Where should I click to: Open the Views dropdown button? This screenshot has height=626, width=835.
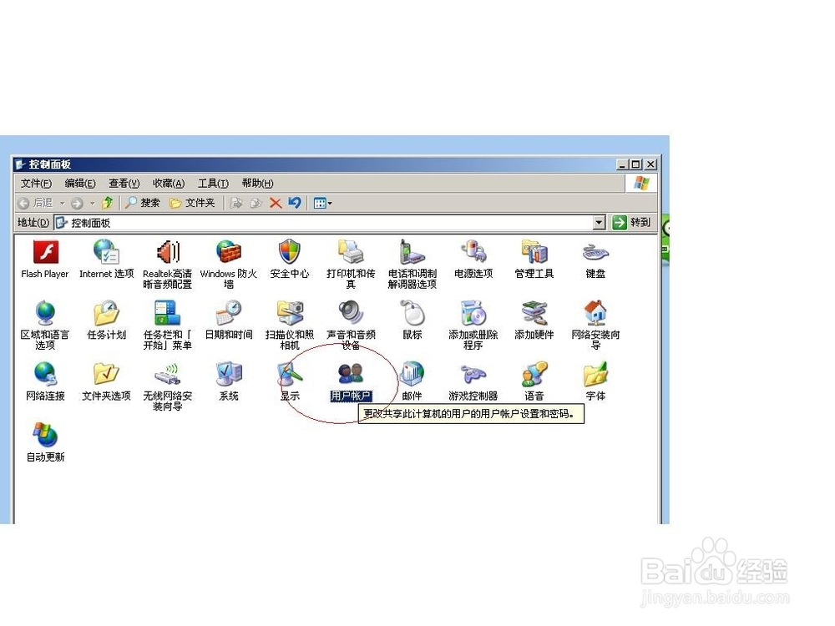(322, 203)
